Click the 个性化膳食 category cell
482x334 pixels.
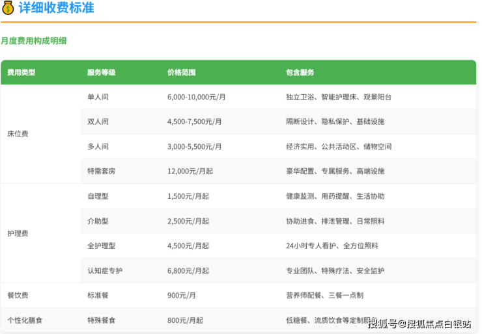25,320
